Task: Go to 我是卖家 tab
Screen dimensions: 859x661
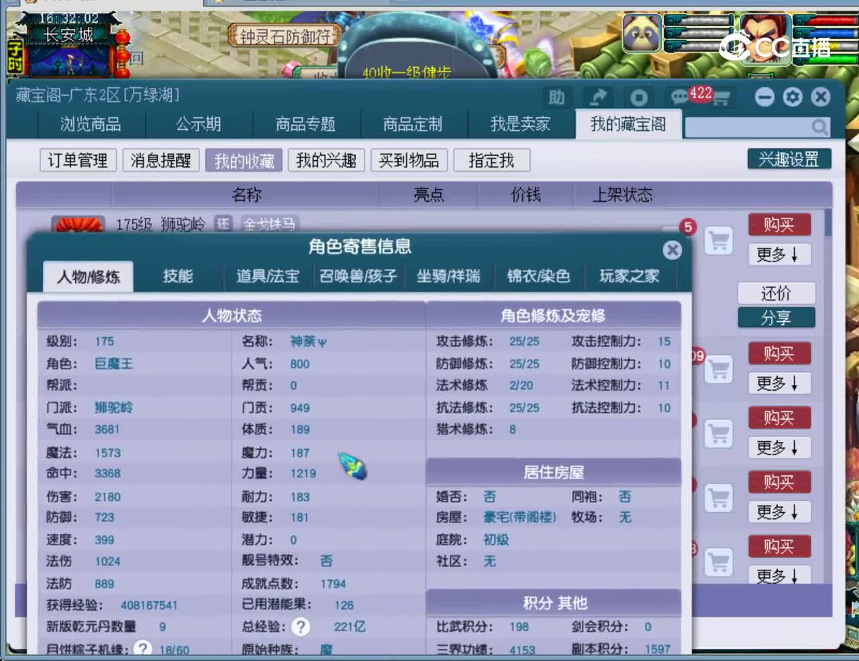Action: click(520, 125)
